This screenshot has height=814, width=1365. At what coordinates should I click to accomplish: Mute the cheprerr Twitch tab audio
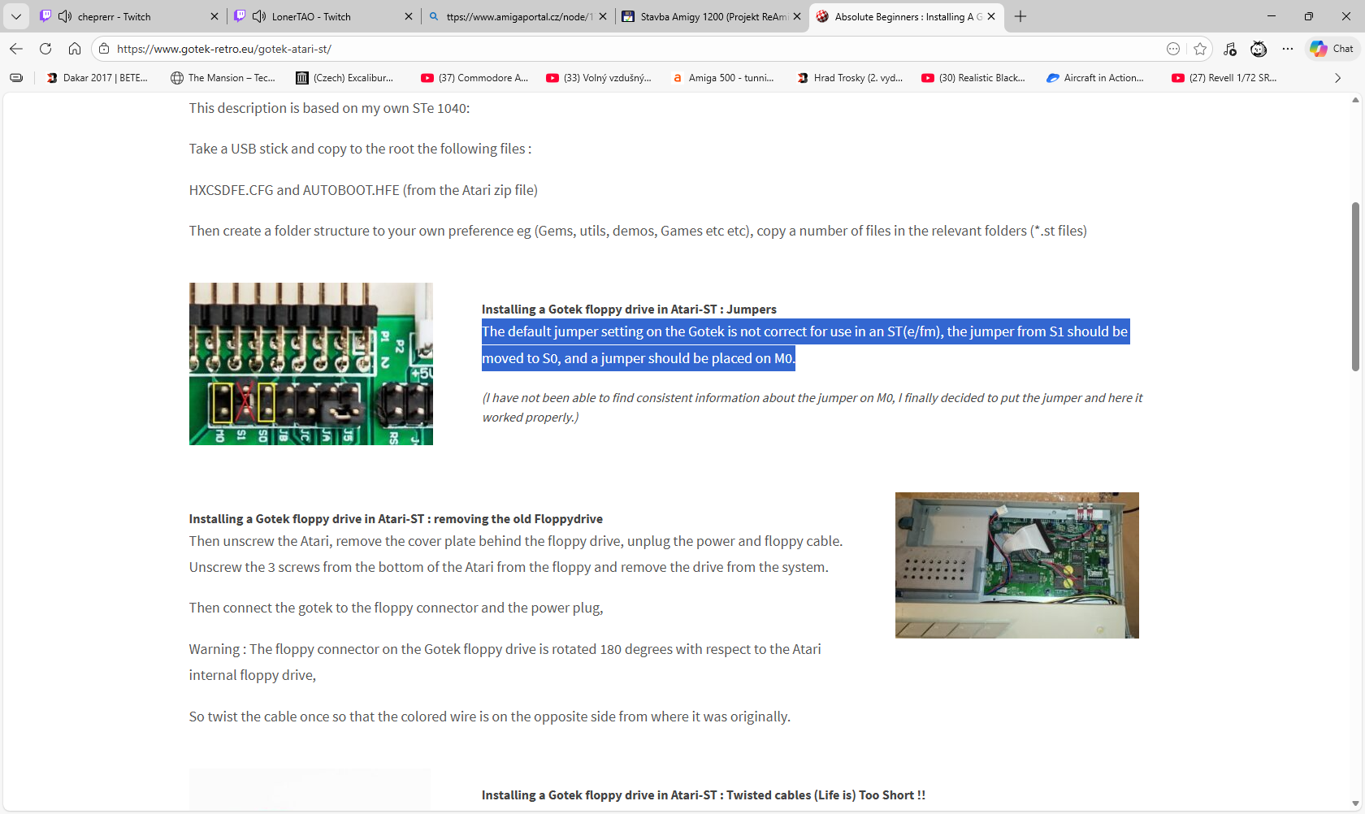click(65, 16)
